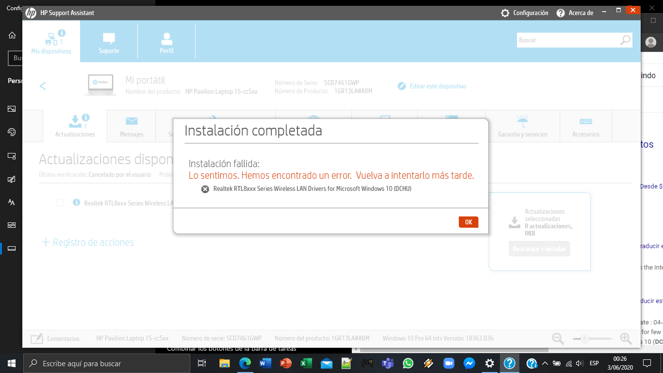Open File Explorer from taskbar
663x373 pixels.
coord(224,363)
